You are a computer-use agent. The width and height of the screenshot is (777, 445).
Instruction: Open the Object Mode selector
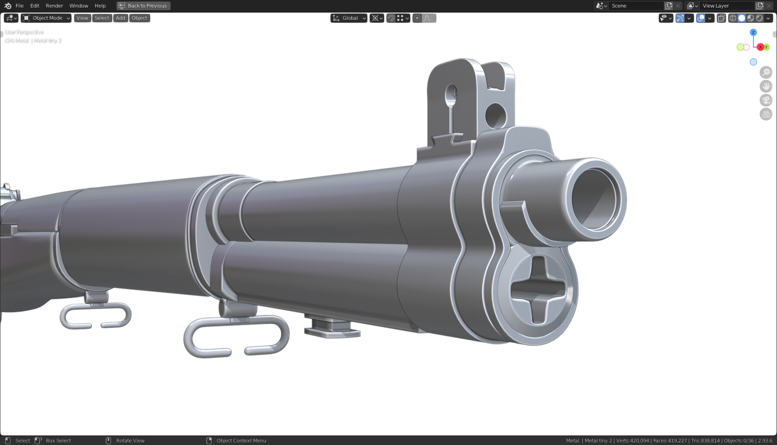pyautogui.click(x=45, y=18)
